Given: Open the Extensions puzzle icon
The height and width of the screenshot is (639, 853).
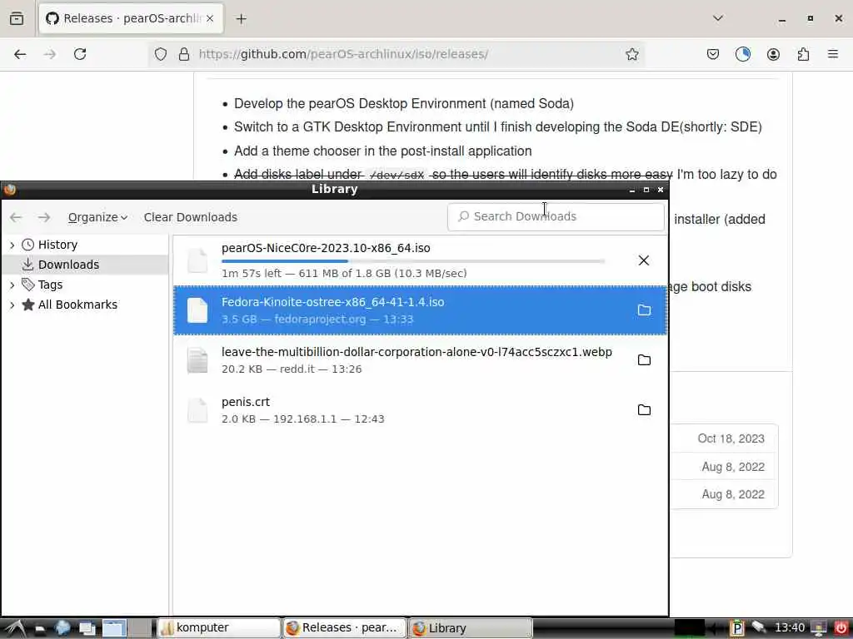Looking at the screenshot, I should [803, 54].
